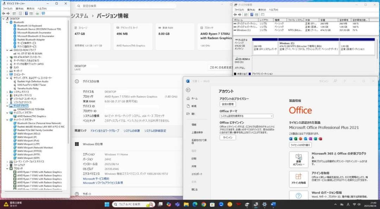Click the サインイン button on the Account page
380x209 pixels.
click(227, 137)
